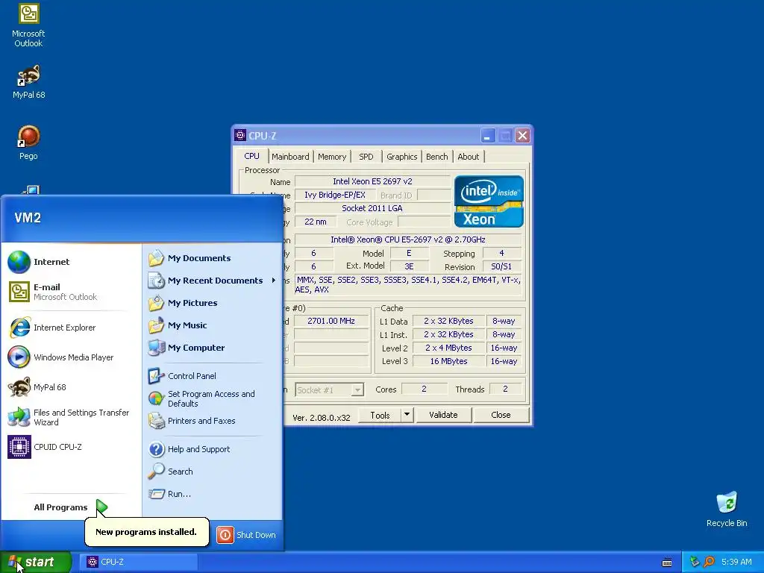
Task: Minimize the CPU-Z window
Action: click(488, 136)
